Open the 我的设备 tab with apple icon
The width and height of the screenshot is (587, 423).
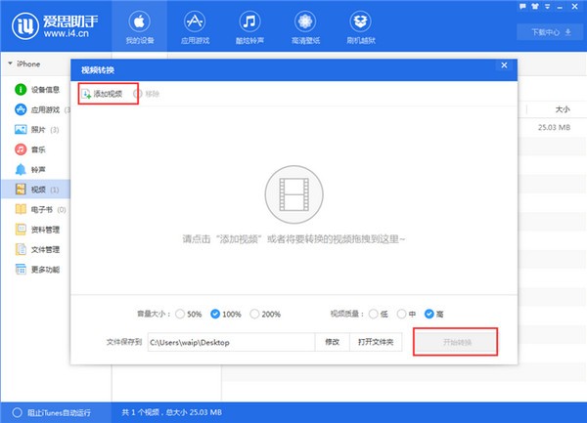[x=139, y=26]
